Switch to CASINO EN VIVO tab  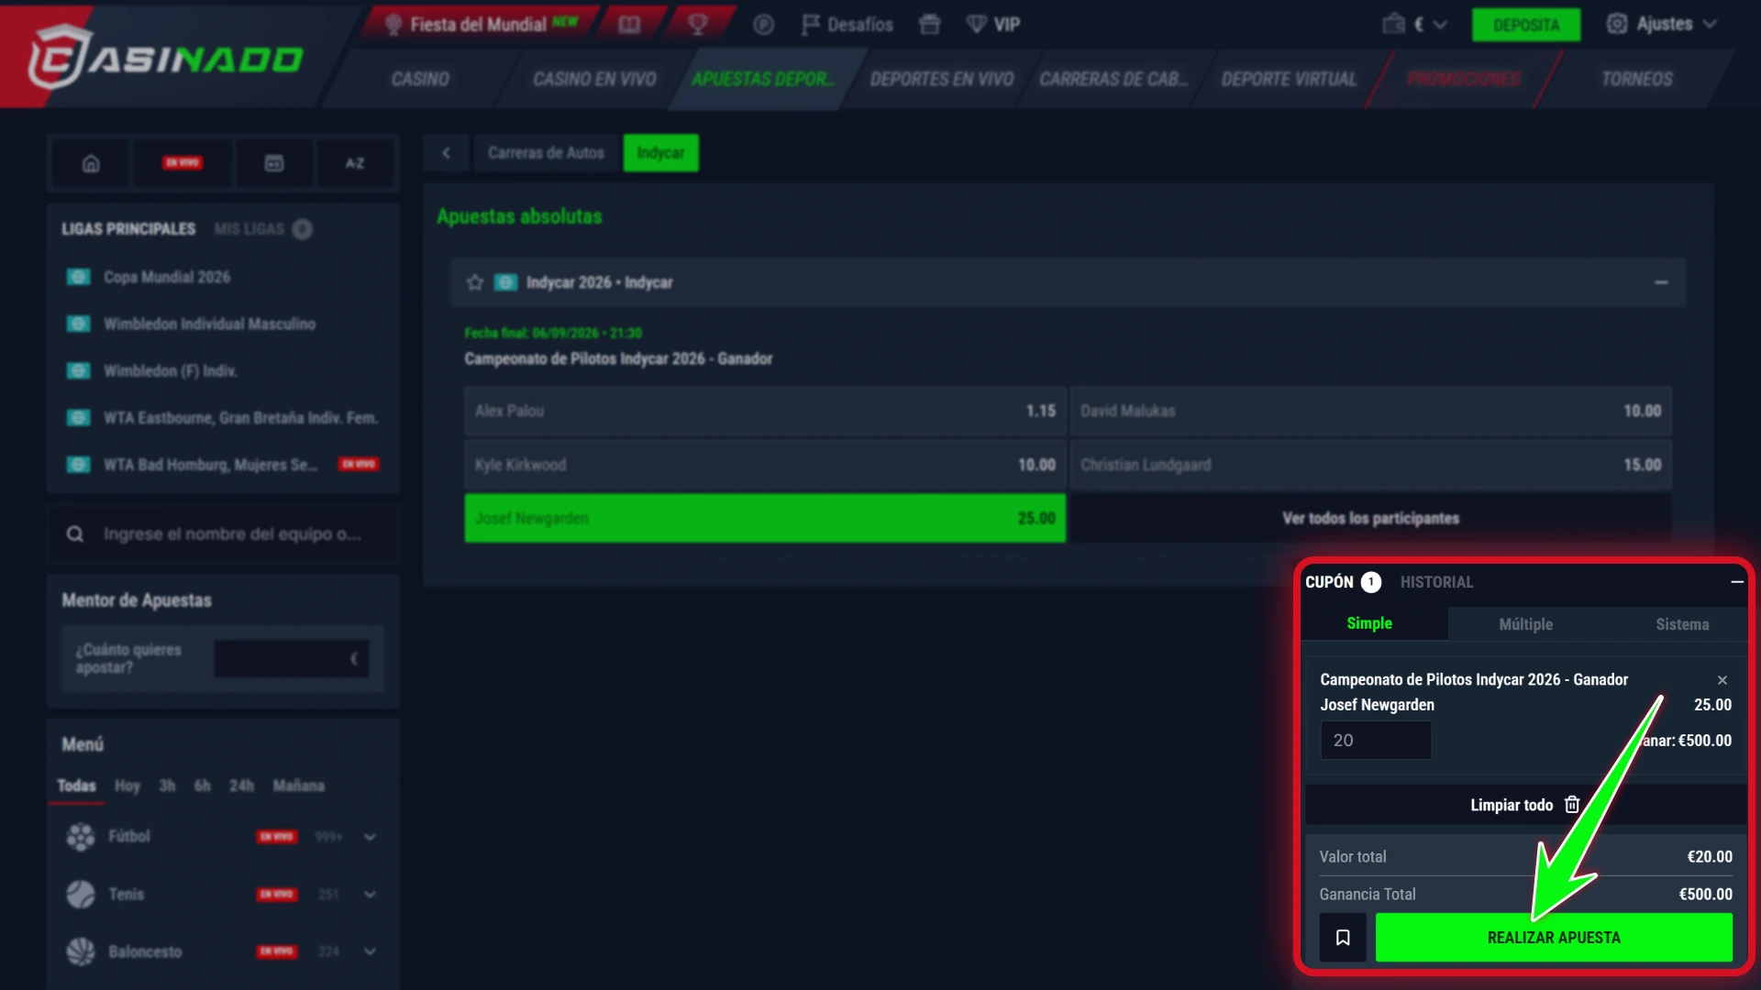(594, 80)
